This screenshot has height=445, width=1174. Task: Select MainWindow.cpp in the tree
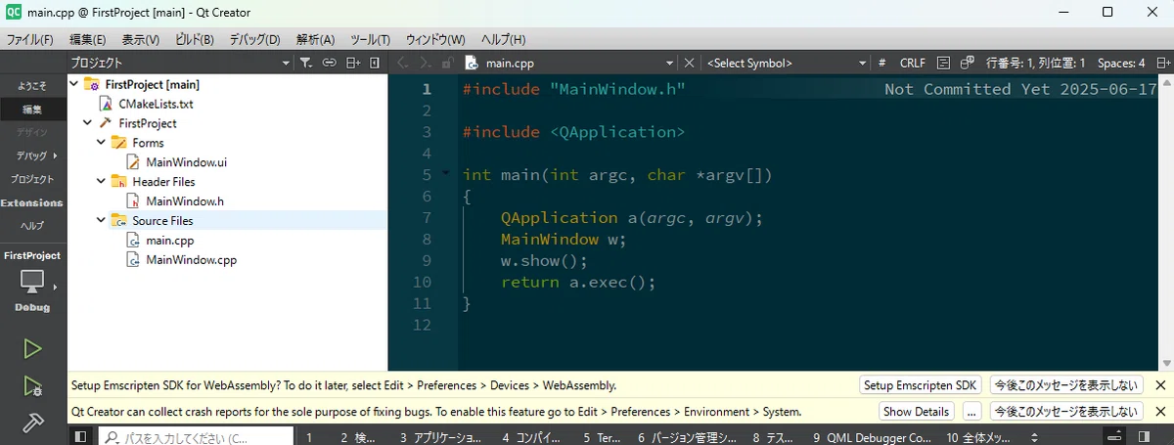pyautogui.click(x=191, y=260)
